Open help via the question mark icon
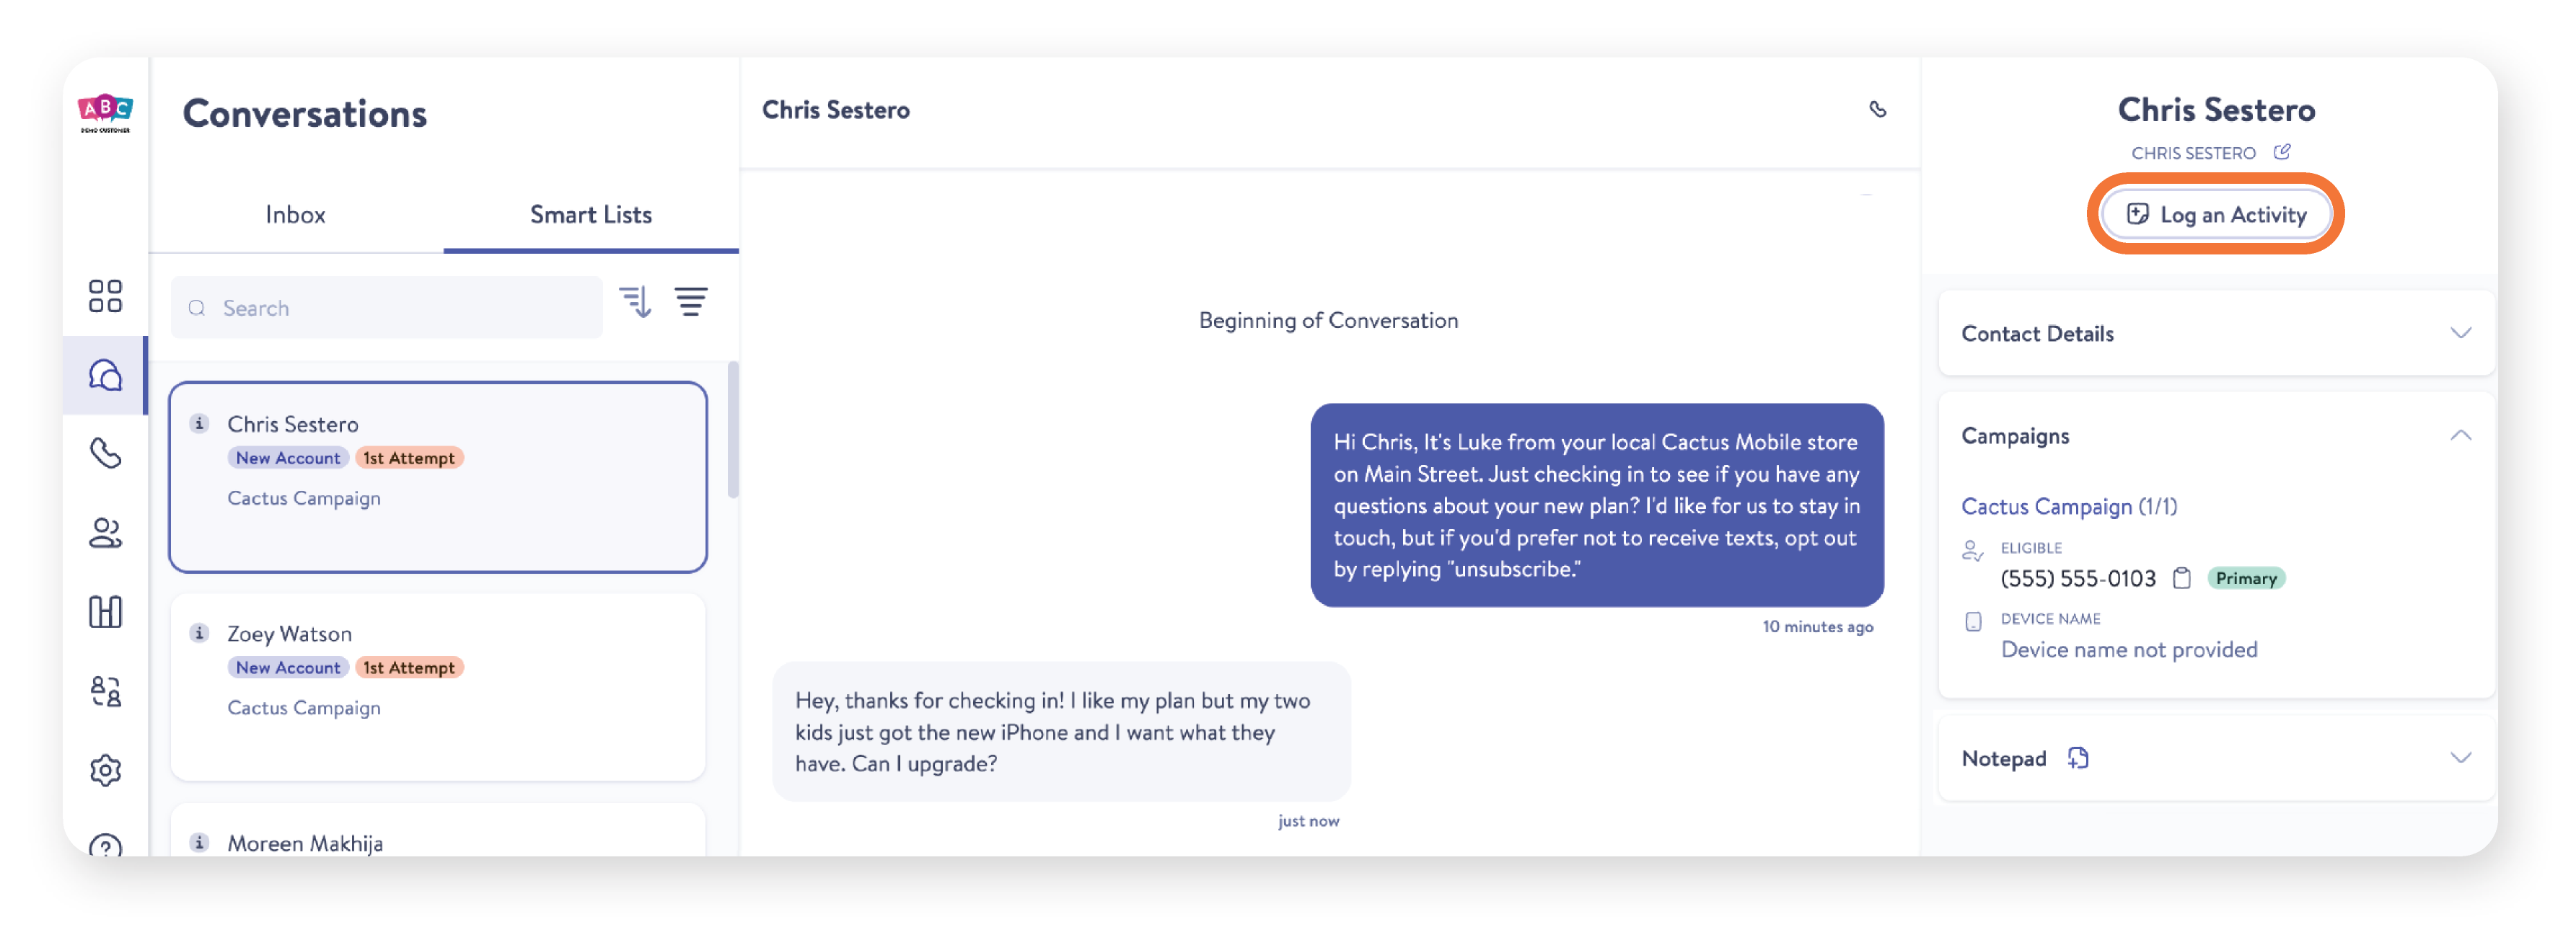2576x940 pixels. pyautogui.click(x=104, y=847)
